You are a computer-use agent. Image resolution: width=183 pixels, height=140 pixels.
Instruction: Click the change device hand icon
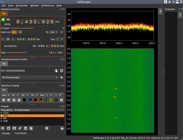point(56,71)
